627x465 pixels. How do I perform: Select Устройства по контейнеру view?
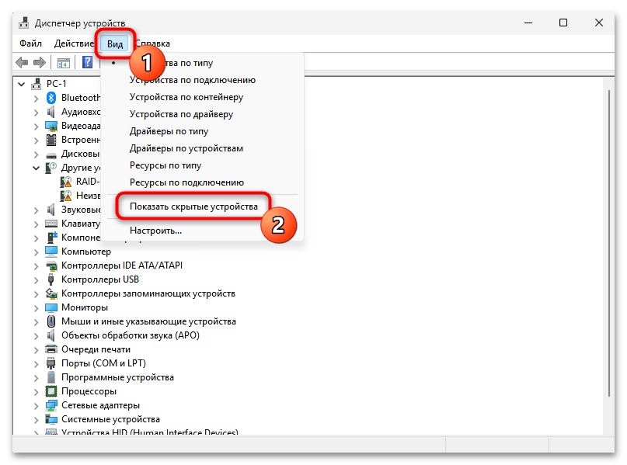pyautogui.click(x=186, y=97)
